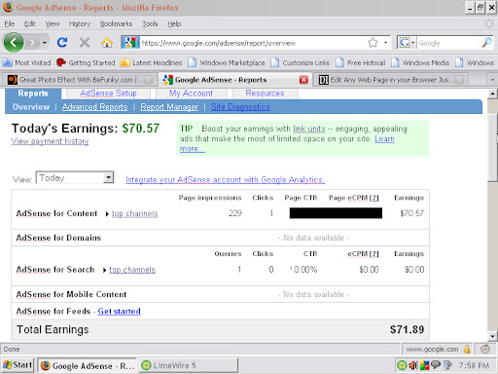Open the Advanced Reports link
The image size is (498, 374).
94,107
